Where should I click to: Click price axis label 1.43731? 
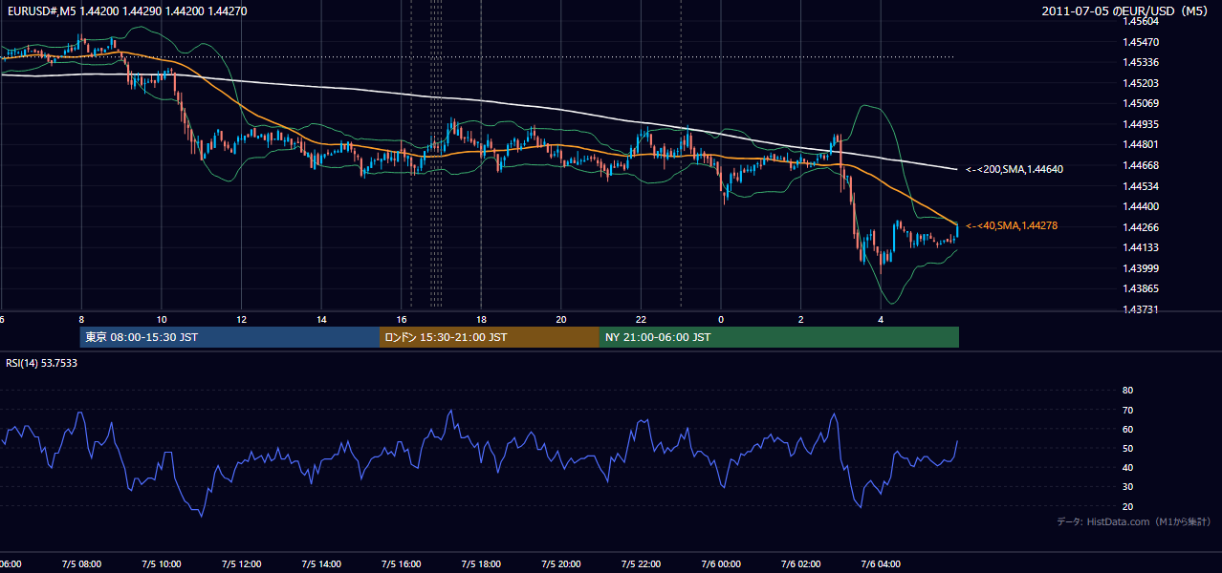[1142, 308]
